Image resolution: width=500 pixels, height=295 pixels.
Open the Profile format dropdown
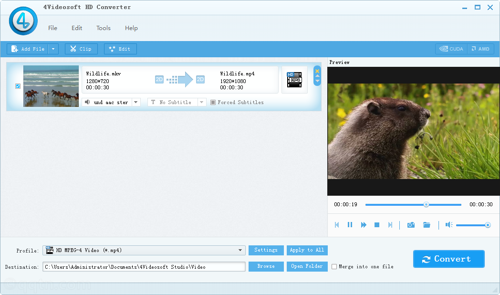(x=240, y=250)
